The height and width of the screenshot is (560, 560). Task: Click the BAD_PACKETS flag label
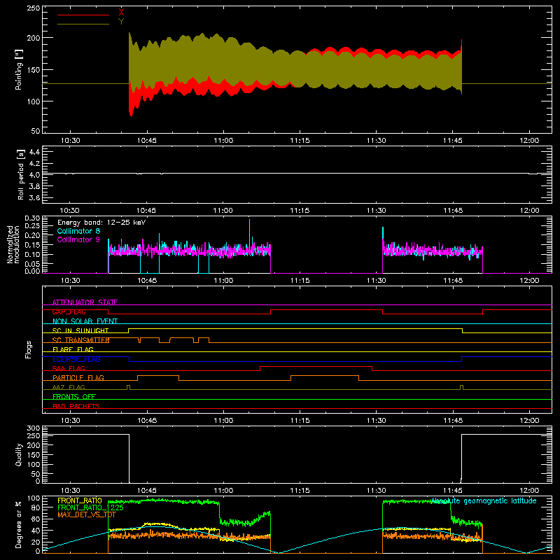click(76, 406)
